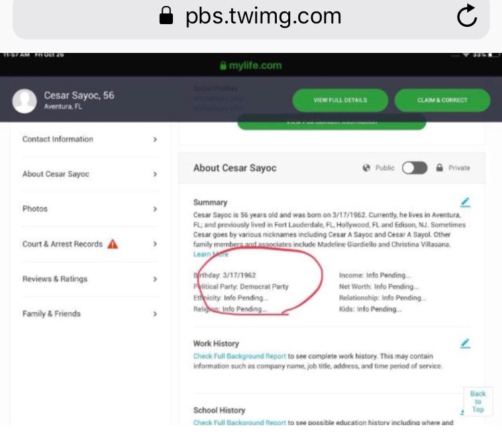
Task: Click Net Worth: Info Pending entry
Action: pos(379,287)
